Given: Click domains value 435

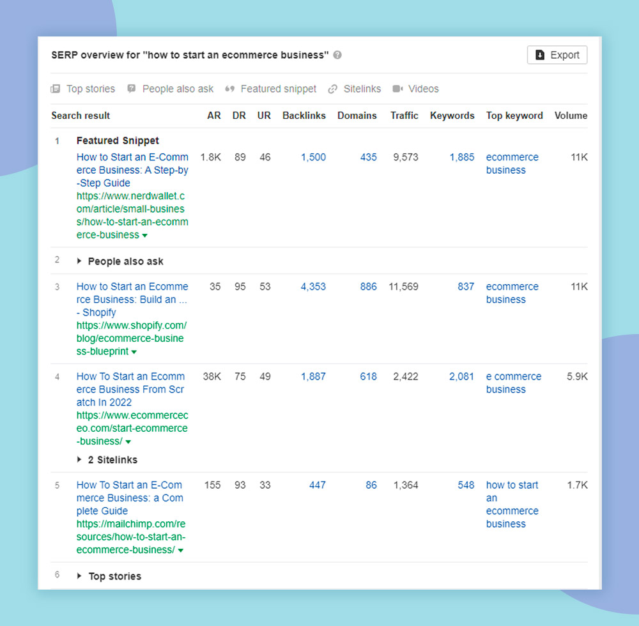Looking at the screenshot, I should [x=369, y=157].
